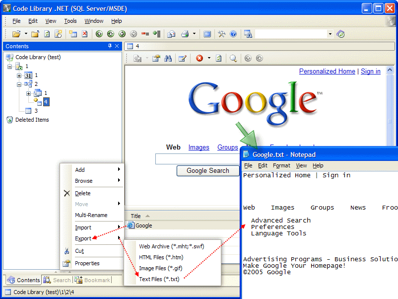The width and height of the screenshot is (398, 299).
Task: Collapse the top database node 1 minus box
Action: click(9, 67)
